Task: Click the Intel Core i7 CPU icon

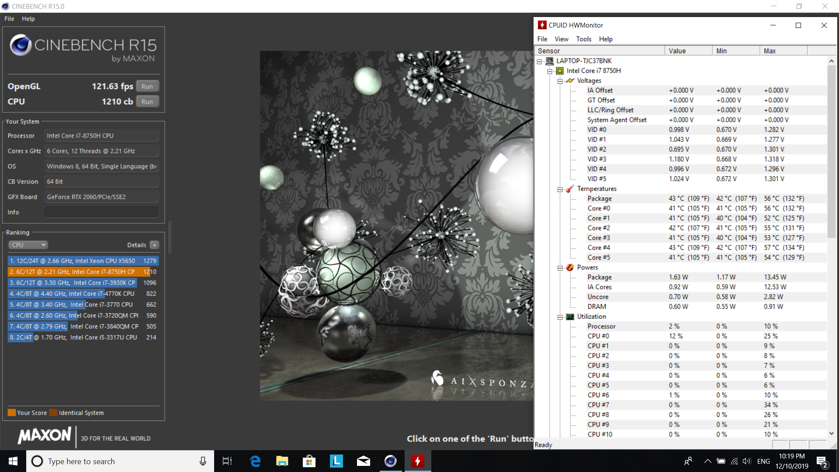Action: coord(560,71)
